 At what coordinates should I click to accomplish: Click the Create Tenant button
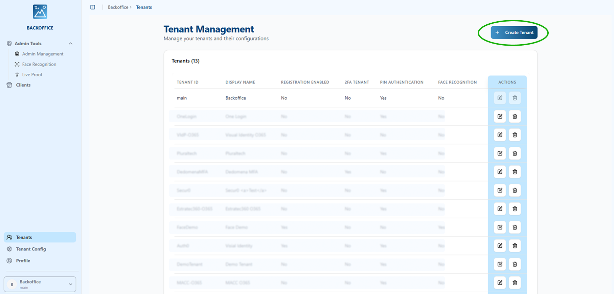click(x=514, y=32)
